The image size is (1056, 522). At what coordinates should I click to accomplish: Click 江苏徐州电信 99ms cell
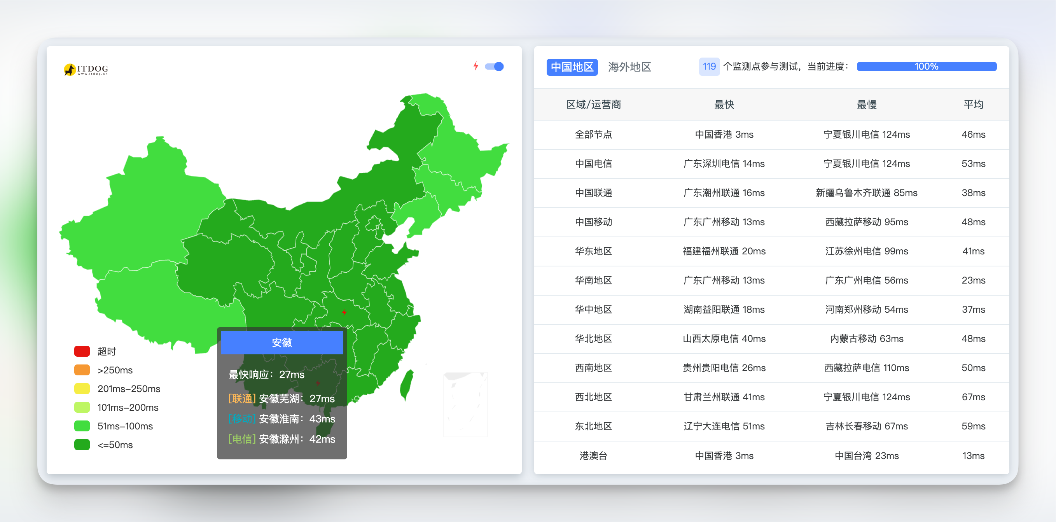tap(867, 251)
